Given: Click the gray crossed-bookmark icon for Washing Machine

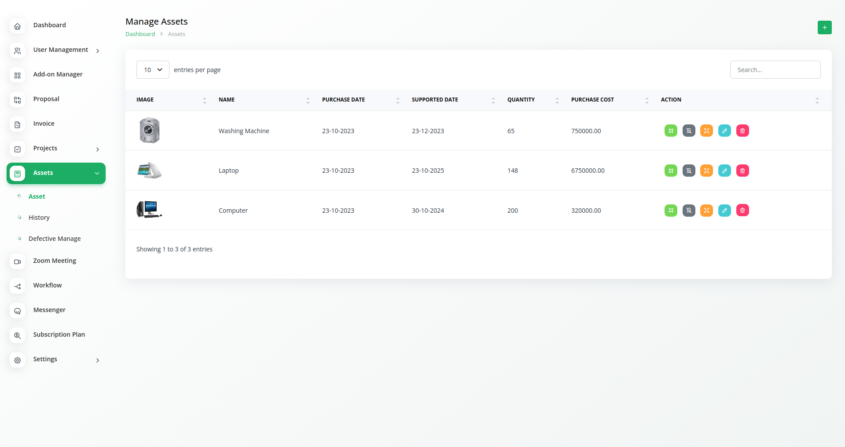Looking at the screenshot, I should pos(688,131).
